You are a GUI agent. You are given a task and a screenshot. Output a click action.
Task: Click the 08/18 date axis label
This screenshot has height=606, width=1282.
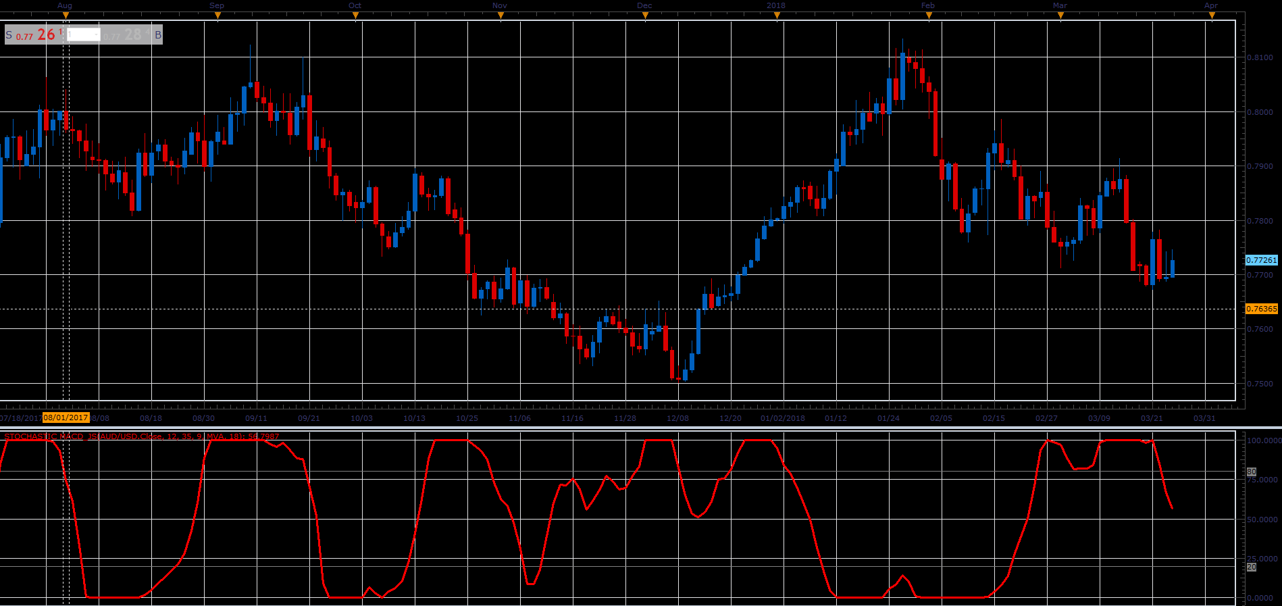[x=151, y=418]
